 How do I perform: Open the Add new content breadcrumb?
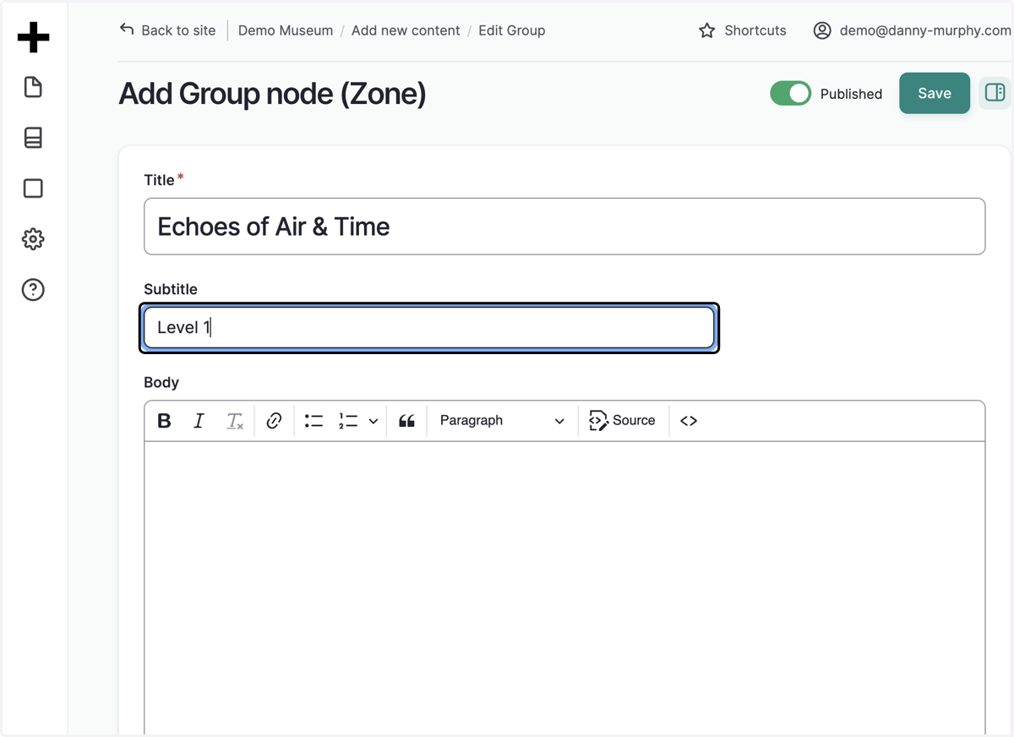[x=406, y=30]
